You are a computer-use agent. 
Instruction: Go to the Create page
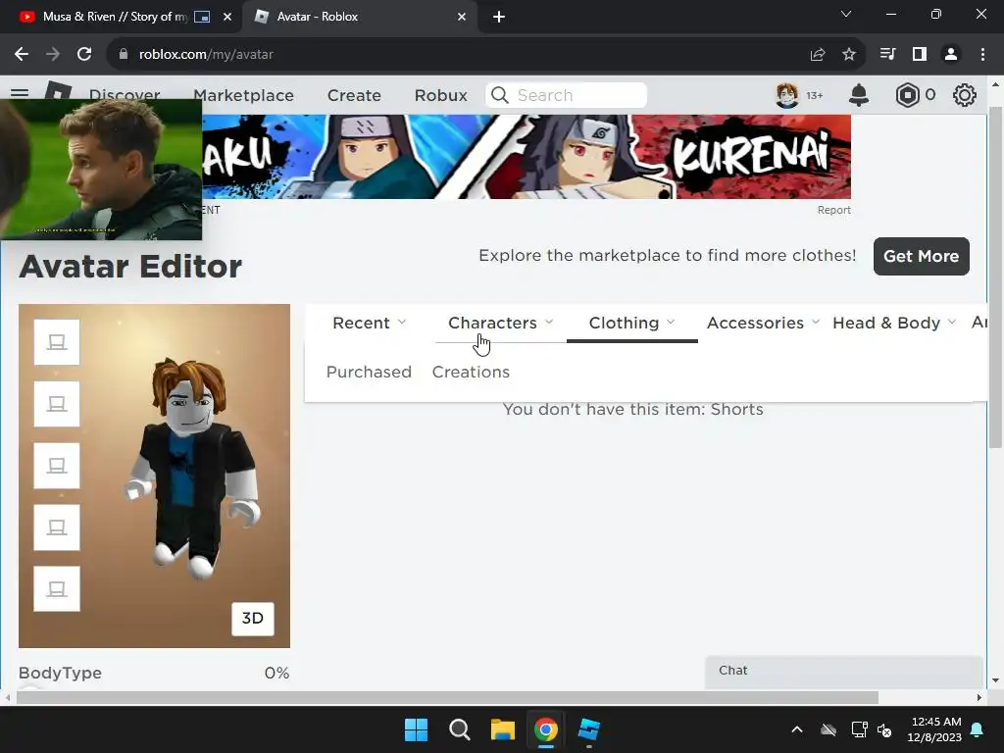(x=354, y=95)
